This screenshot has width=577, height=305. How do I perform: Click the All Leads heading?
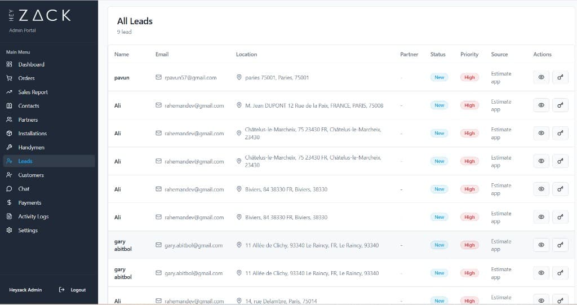pyautogui.click(x=135, y=21)
